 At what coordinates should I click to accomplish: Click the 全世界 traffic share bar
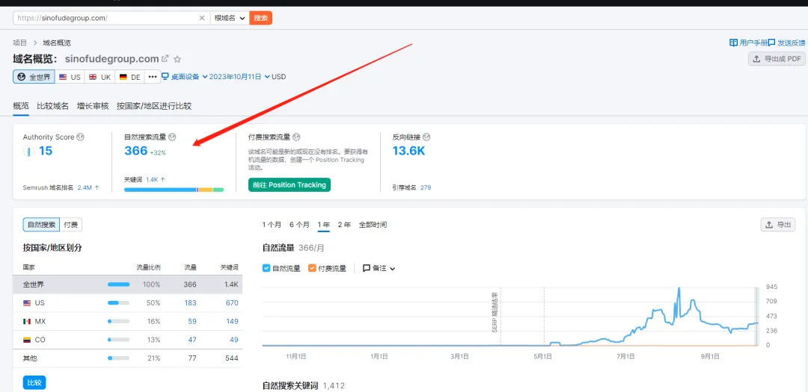coord(118,284)
